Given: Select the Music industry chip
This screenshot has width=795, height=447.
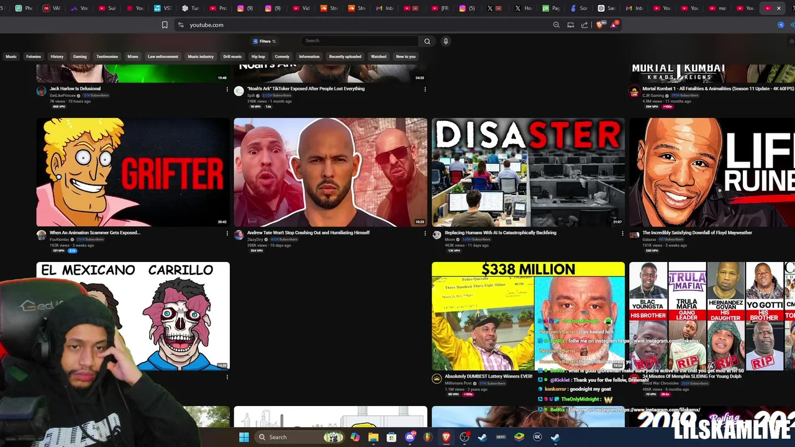Looking at the screenshot, I should coord(201,56).
